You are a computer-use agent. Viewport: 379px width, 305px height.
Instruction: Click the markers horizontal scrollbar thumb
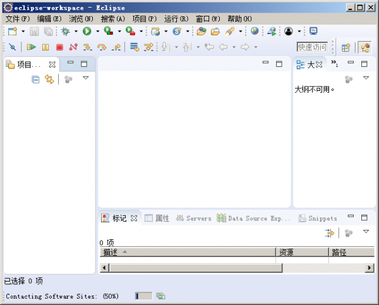(x=196, y=268)
